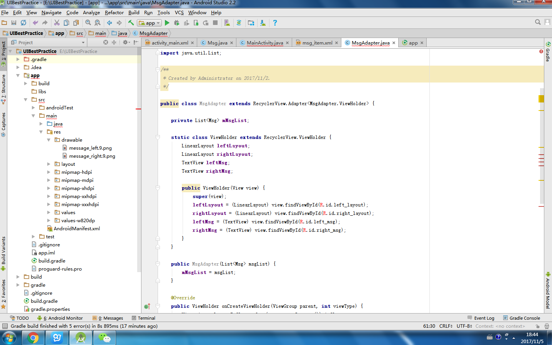
Task: Open the Build menu
Action: (134, 12)
